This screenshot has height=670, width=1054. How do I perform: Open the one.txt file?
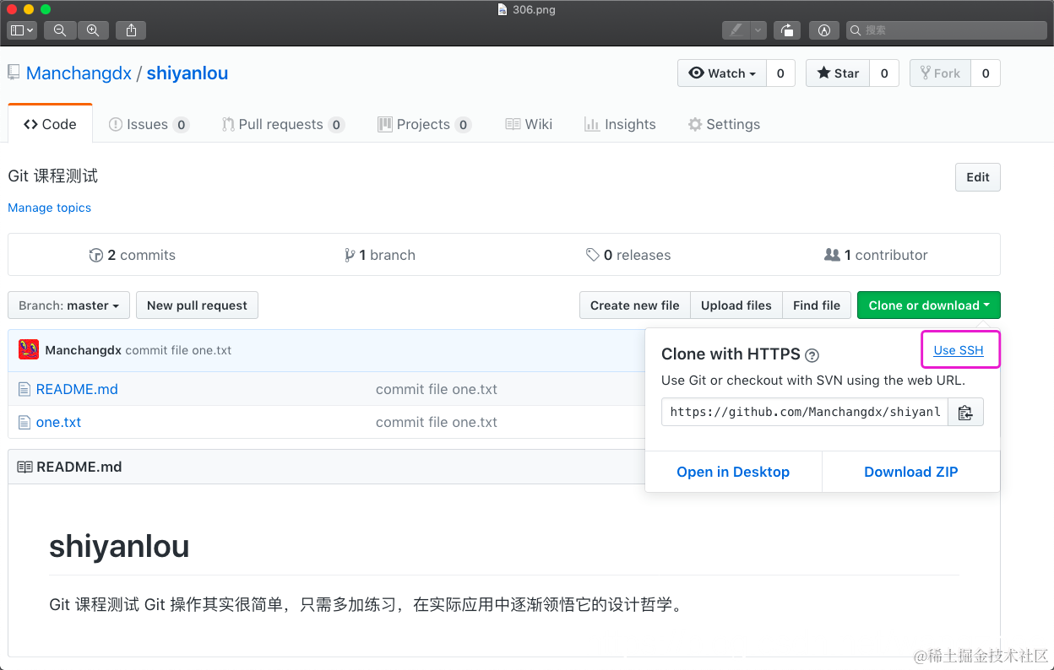tap(58, 422)
